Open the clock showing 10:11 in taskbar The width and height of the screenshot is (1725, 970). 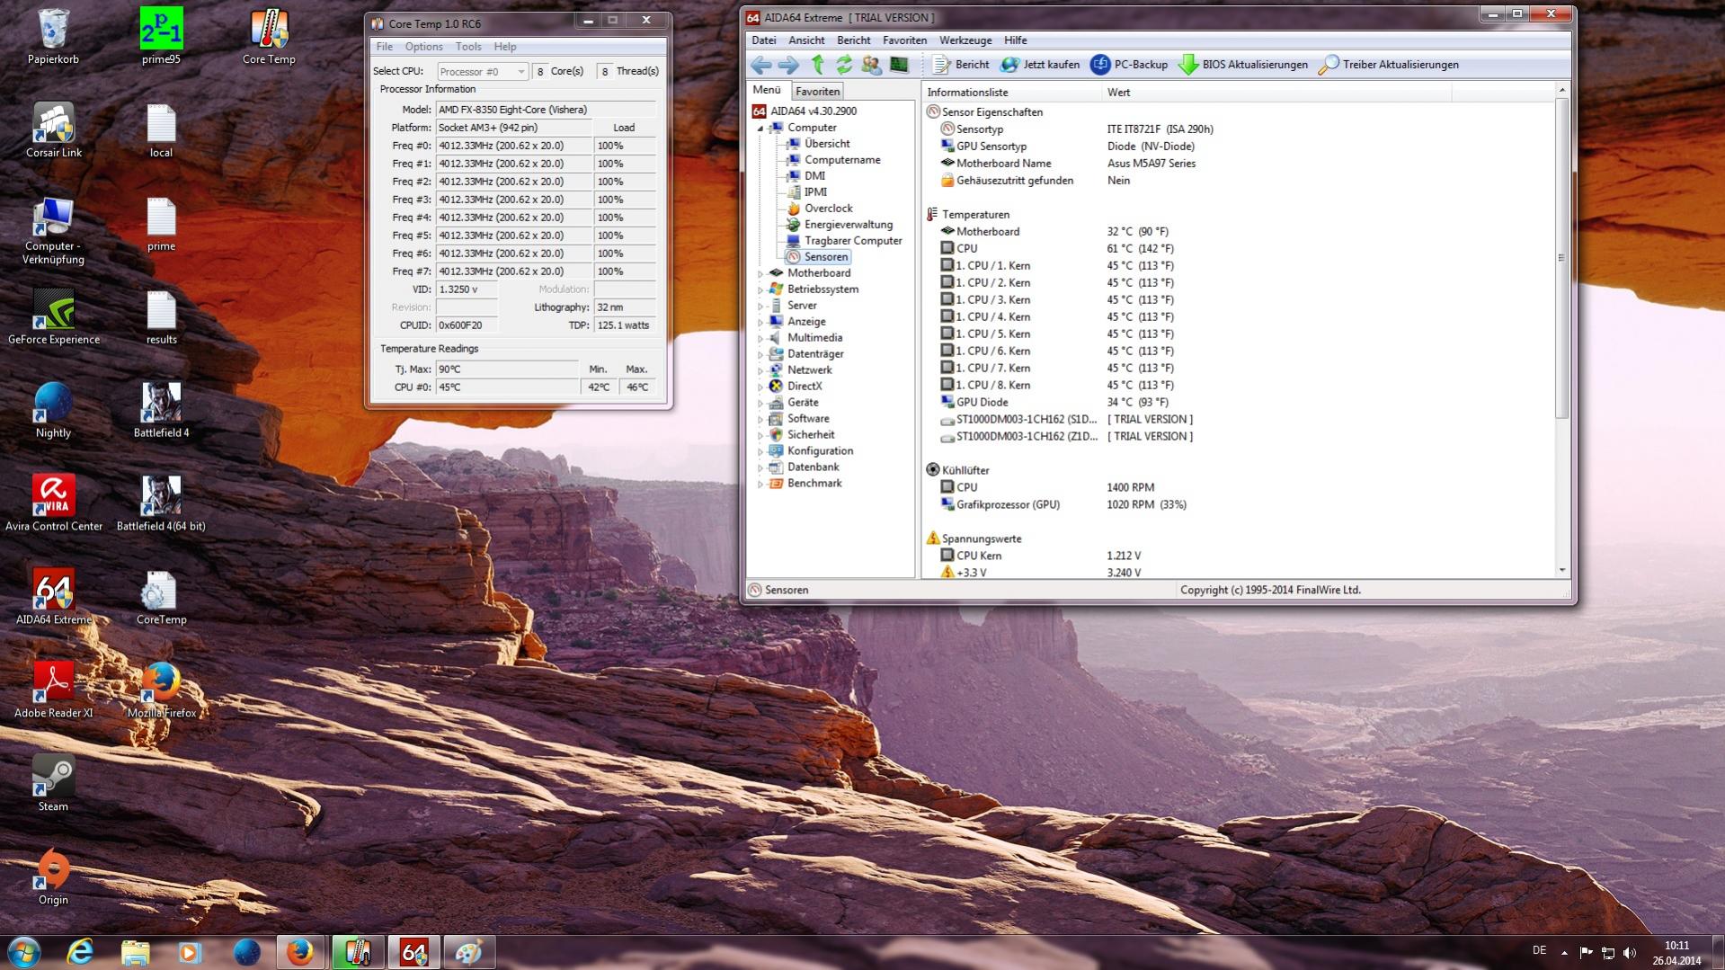[x=1676, y=953]
